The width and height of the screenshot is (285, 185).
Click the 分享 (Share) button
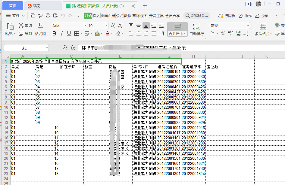tap(262, 16)
